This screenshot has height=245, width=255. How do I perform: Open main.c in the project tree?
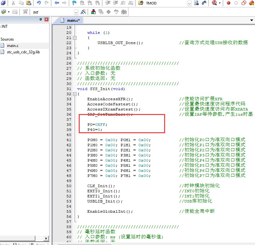tap(13, 46)
